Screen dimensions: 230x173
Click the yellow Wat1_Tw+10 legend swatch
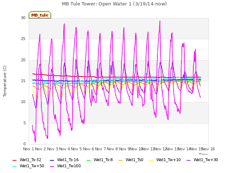click(x=151, y=160)
